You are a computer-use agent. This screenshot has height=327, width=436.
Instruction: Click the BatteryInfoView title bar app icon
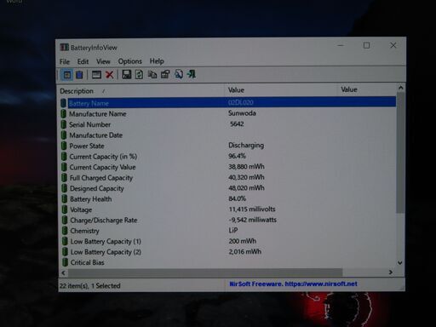tap(65, 48)
